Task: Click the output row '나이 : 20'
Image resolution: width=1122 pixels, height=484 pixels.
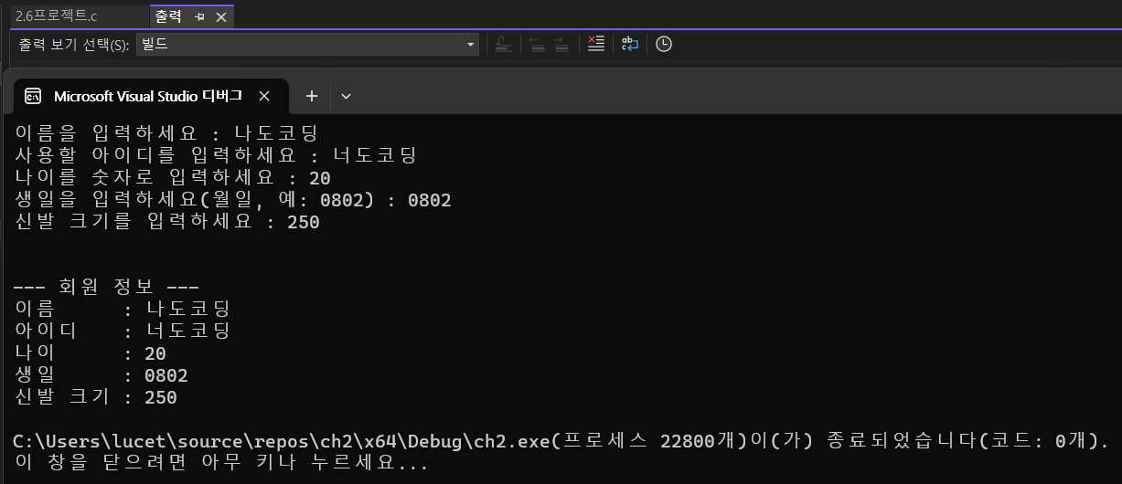Action: tap(91, 352)
